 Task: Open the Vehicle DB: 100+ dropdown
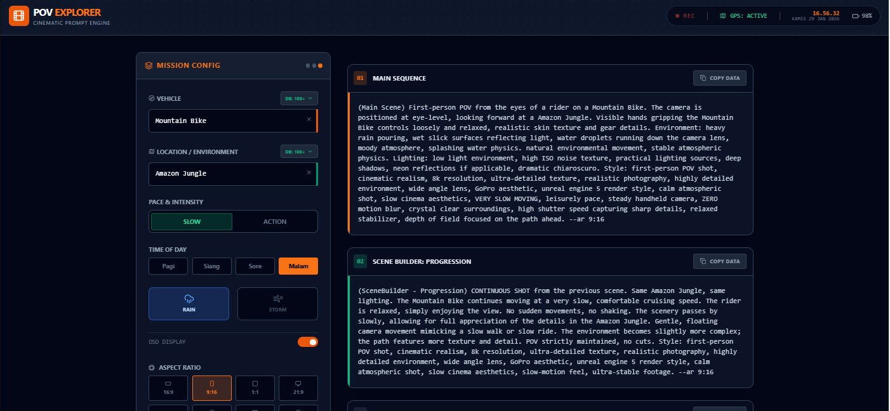(x=300, y=98)
